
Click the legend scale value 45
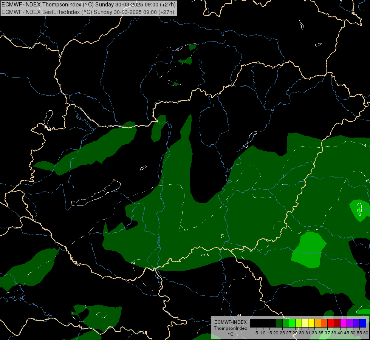coord(347,333)
